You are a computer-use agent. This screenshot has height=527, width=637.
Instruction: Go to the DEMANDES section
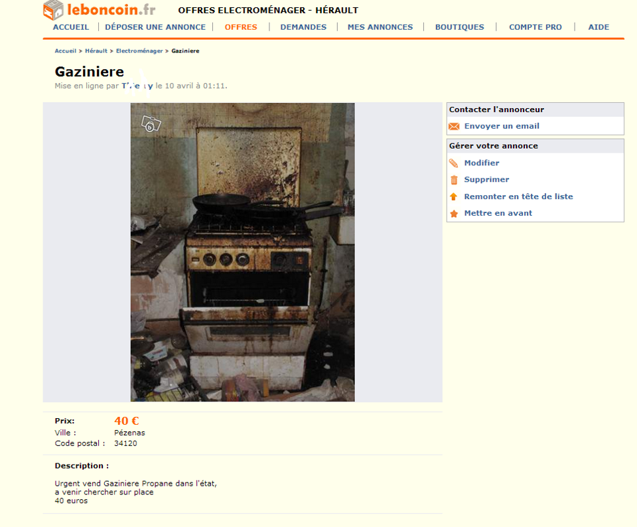click(303, 27)
